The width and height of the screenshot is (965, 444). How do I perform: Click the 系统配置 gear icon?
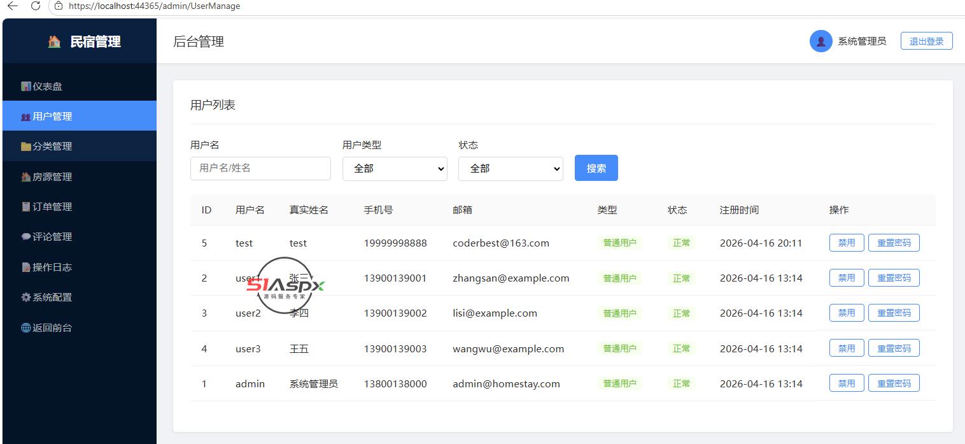click(26, 297)
